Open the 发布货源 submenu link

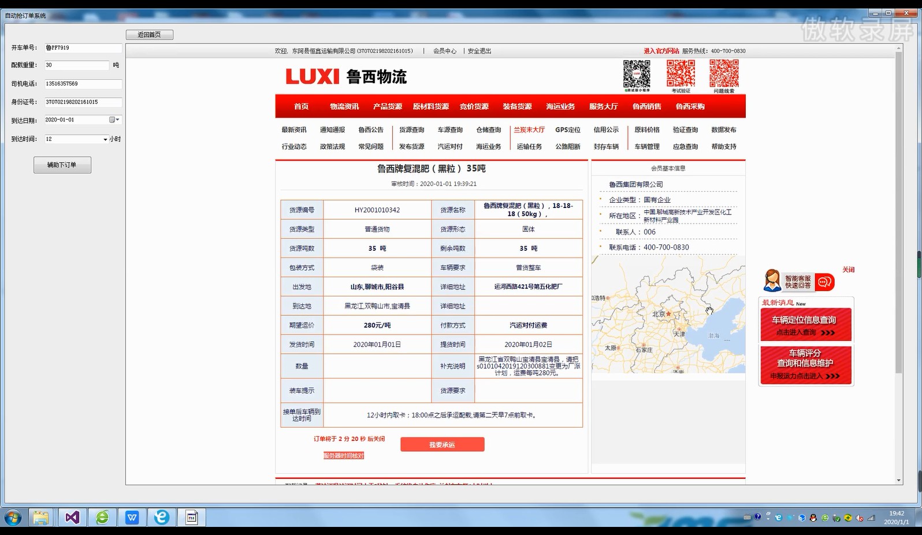tap(412, 147)
